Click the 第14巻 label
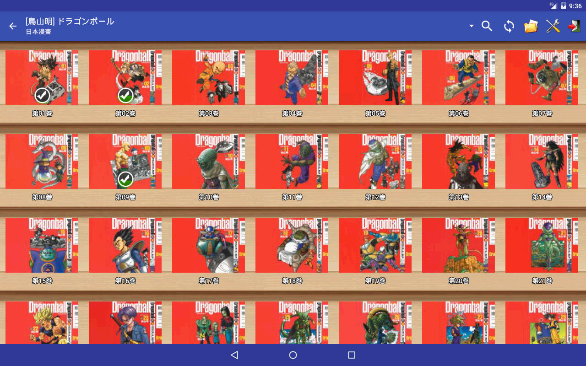This screenshot has height=366, width=586. click(542, 197)
